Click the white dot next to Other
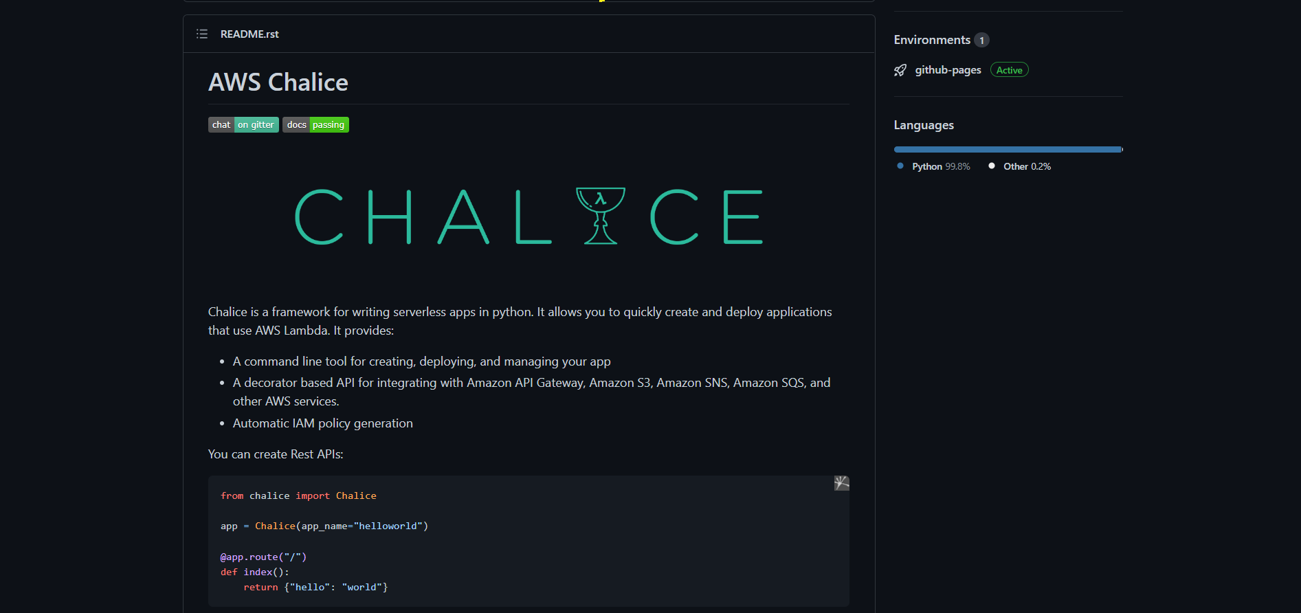This screenshot has width=1301, height=613. [992, 166]
